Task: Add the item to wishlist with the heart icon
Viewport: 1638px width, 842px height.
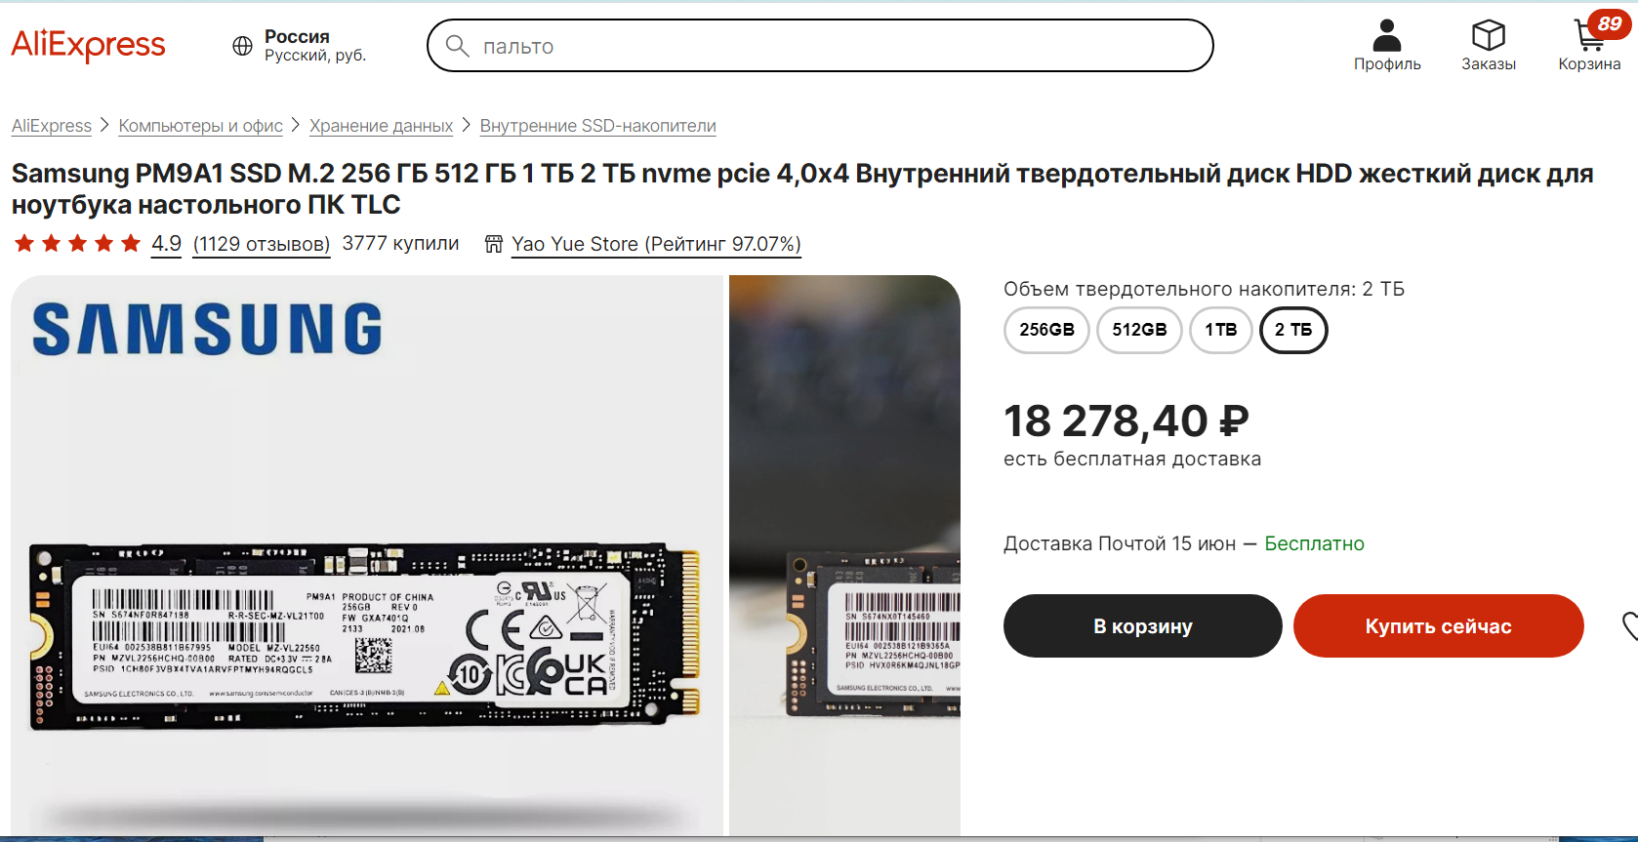Action: 1629,625
